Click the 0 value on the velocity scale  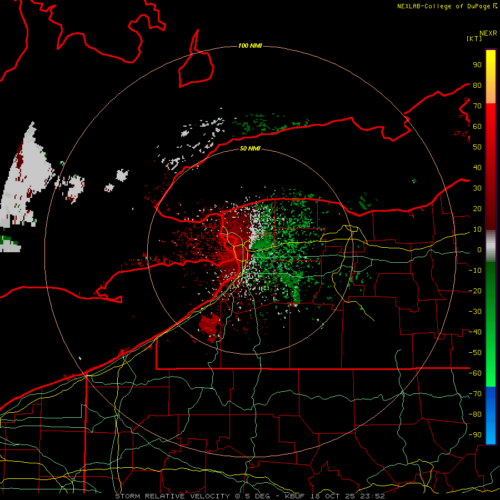(479, 250)
